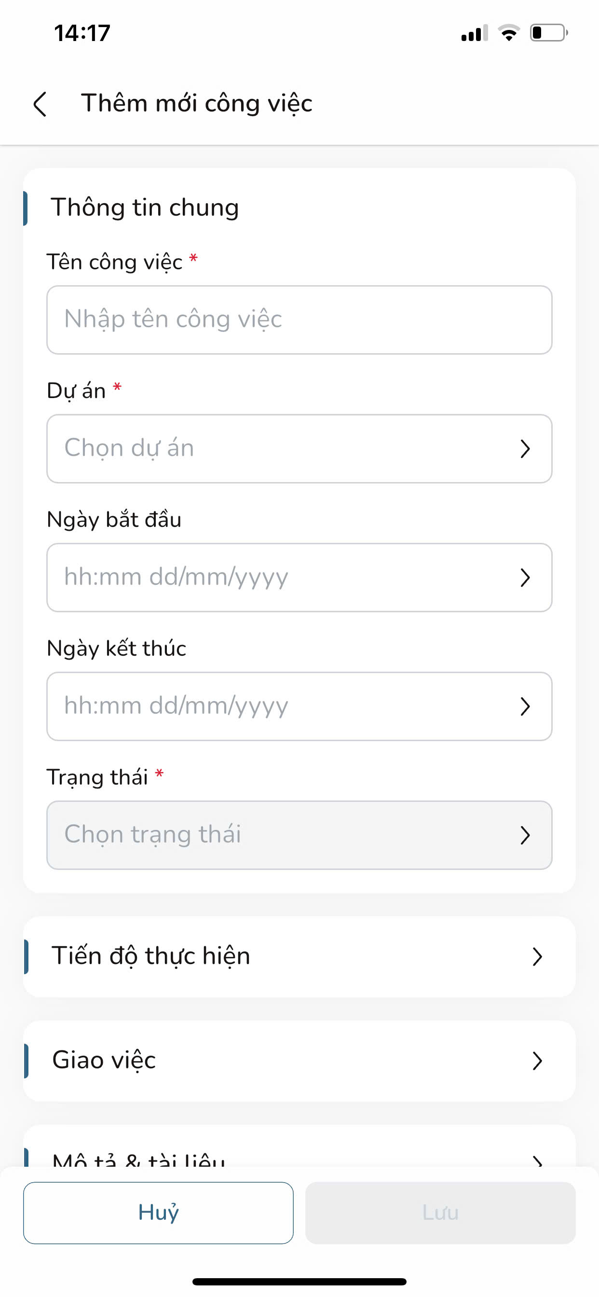Expand the Tiến độ thực hiện section

pos(299,956)
